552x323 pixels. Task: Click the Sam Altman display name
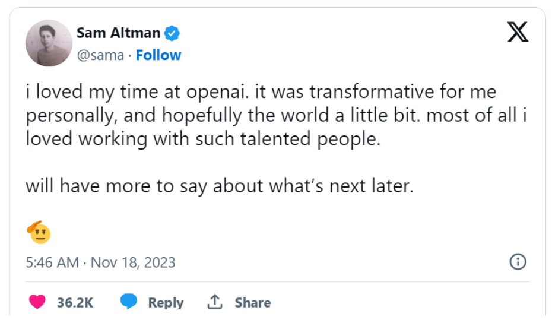coord(119,33)
